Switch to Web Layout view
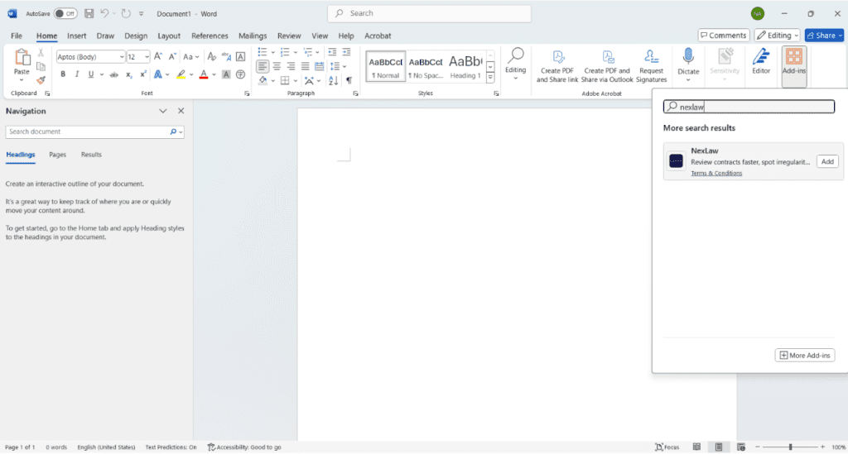Screen dimensions: 848x454 pyautogui.click(x=741, y=447)
